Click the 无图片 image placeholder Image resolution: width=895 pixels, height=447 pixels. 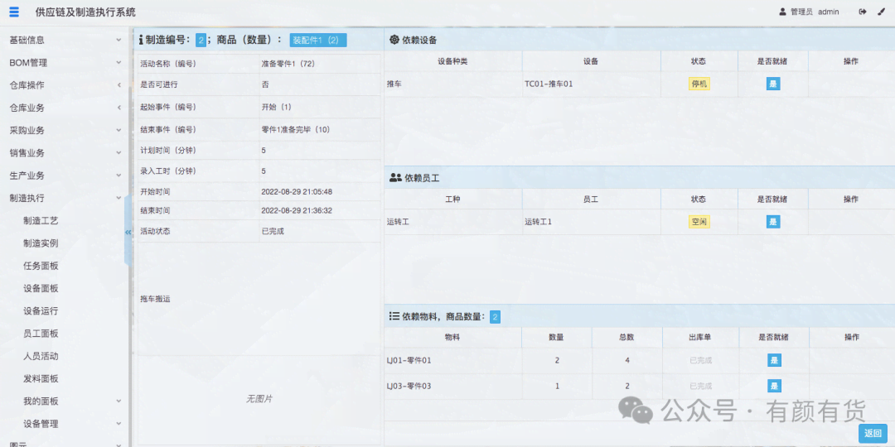259,399
